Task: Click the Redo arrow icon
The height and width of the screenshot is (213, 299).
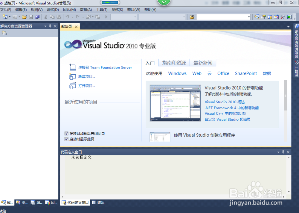Action: [x=78, y=17]
